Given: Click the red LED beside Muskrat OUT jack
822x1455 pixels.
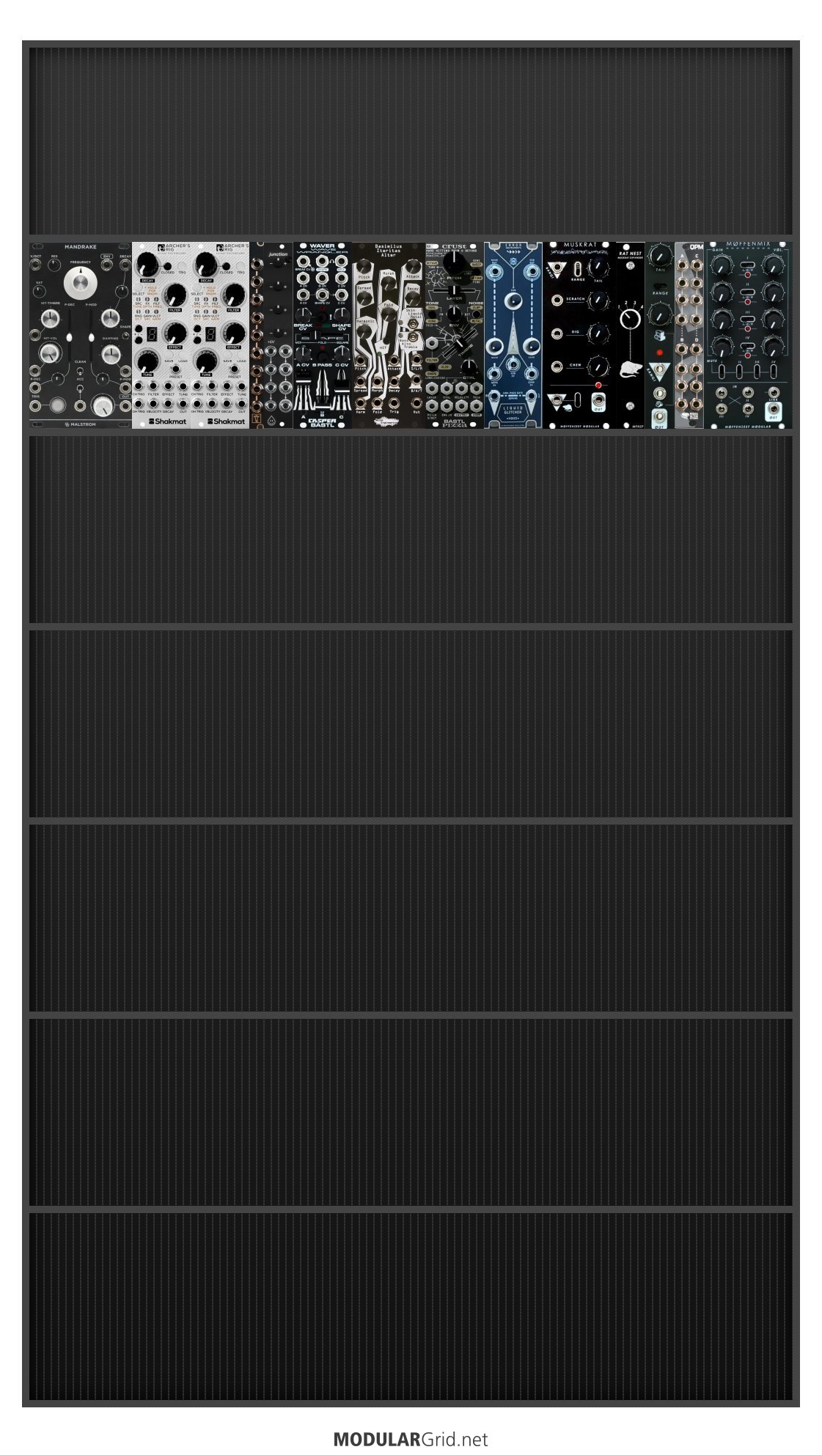Looking at the screenshot, I should (598, 385).
